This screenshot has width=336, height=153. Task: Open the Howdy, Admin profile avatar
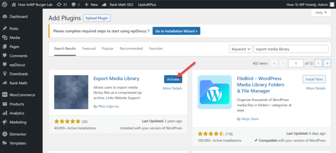332,5
